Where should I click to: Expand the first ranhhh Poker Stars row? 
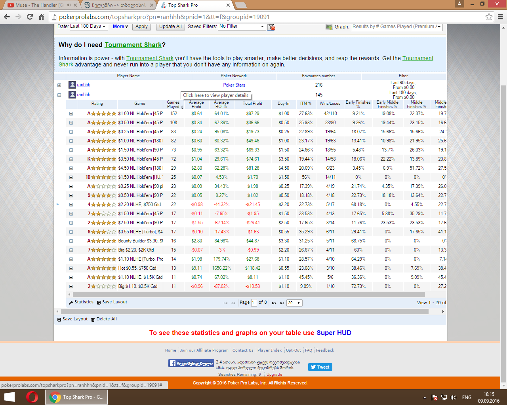pyautogui.click(x=59, y=85)
